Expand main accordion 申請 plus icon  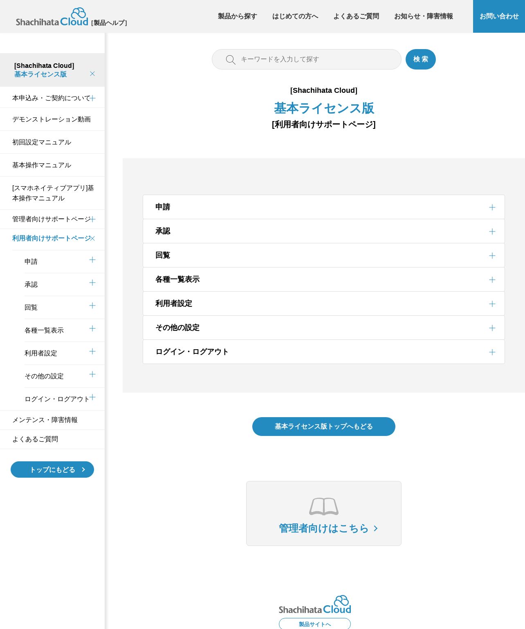(x=492, y=207)
